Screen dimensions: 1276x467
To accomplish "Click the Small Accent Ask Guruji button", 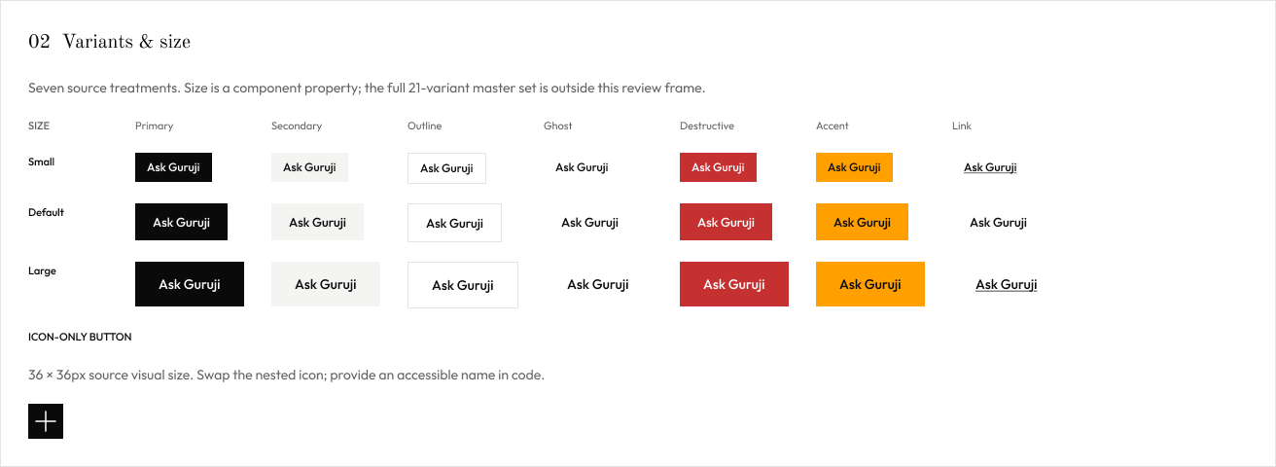I will pyautogui.click(x=854, y=167).
